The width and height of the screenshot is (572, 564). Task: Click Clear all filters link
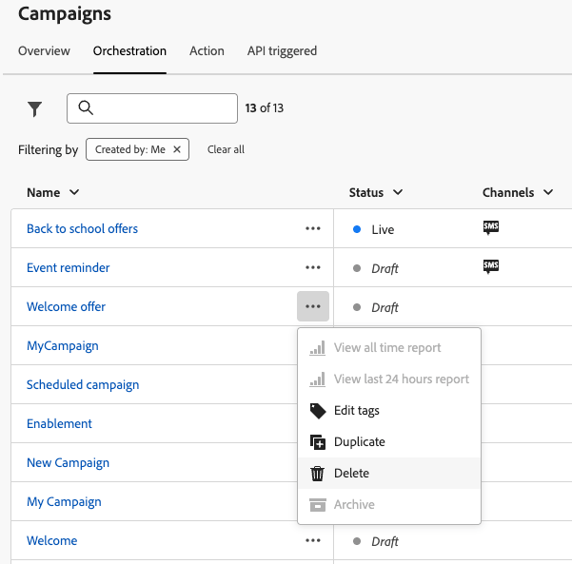coord(226,149)
